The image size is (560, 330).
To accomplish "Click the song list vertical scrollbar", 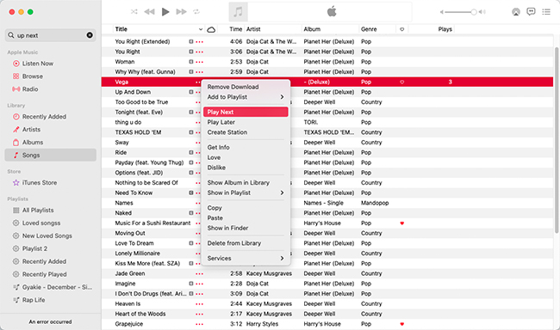I will pyautogui.click(x=557, y=140).
